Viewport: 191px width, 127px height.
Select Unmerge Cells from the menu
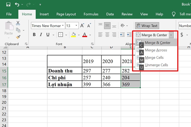pyautogui.click(x=156, y=65)
